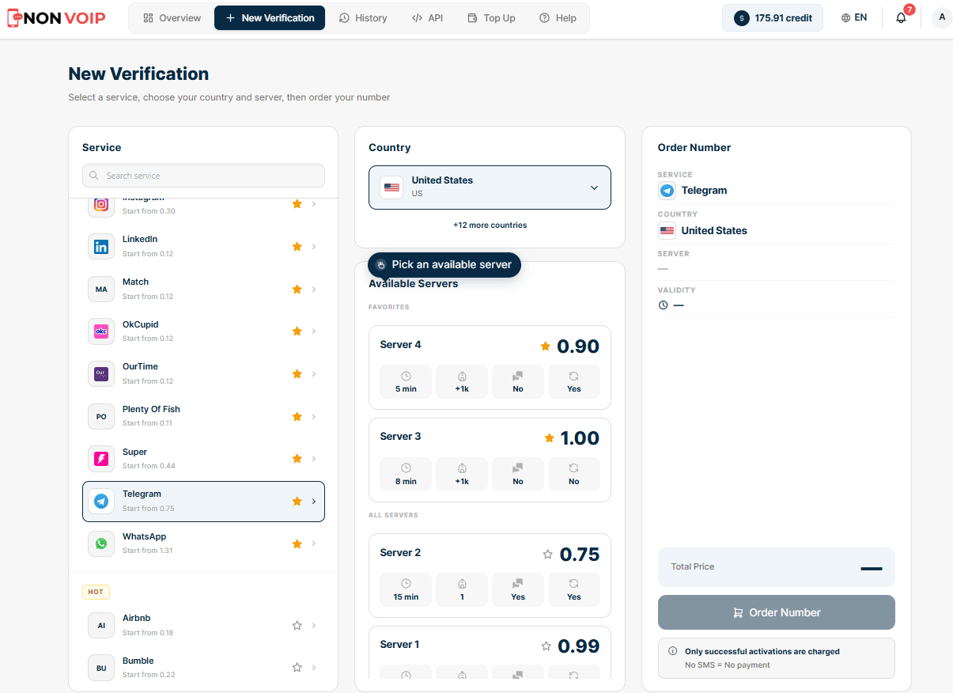This screenshot has height=693, width=953.
Task: Click the credit dollar icon
Action: pos(742,17)
